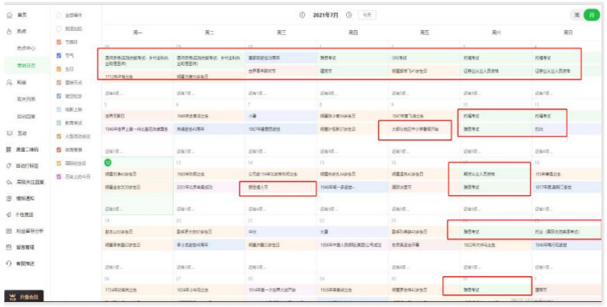The image size is (607, 307).
Task: Expand the 还有…项 link on July 19
Action: [114, 267]
